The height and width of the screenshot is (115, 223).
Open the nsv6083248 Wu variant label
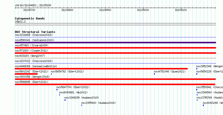point(213,103)
